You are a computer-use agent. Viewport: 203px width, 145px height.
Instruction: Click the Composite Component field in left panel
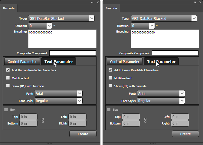(73, 53)
